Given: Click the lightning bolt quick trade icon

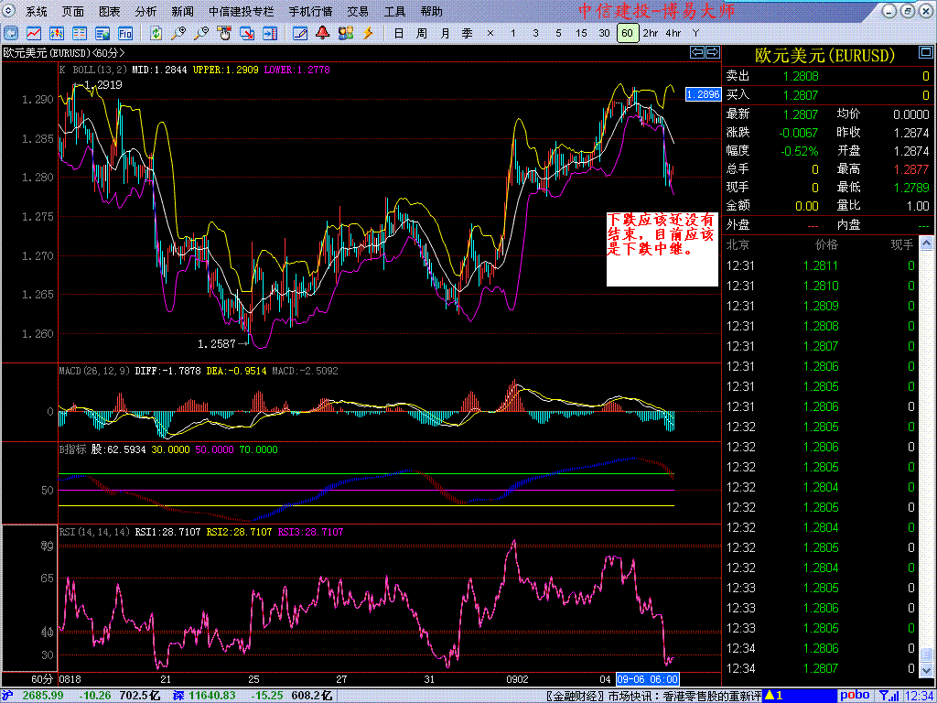Looking at the screenshot, I should (x=368, y=33).
